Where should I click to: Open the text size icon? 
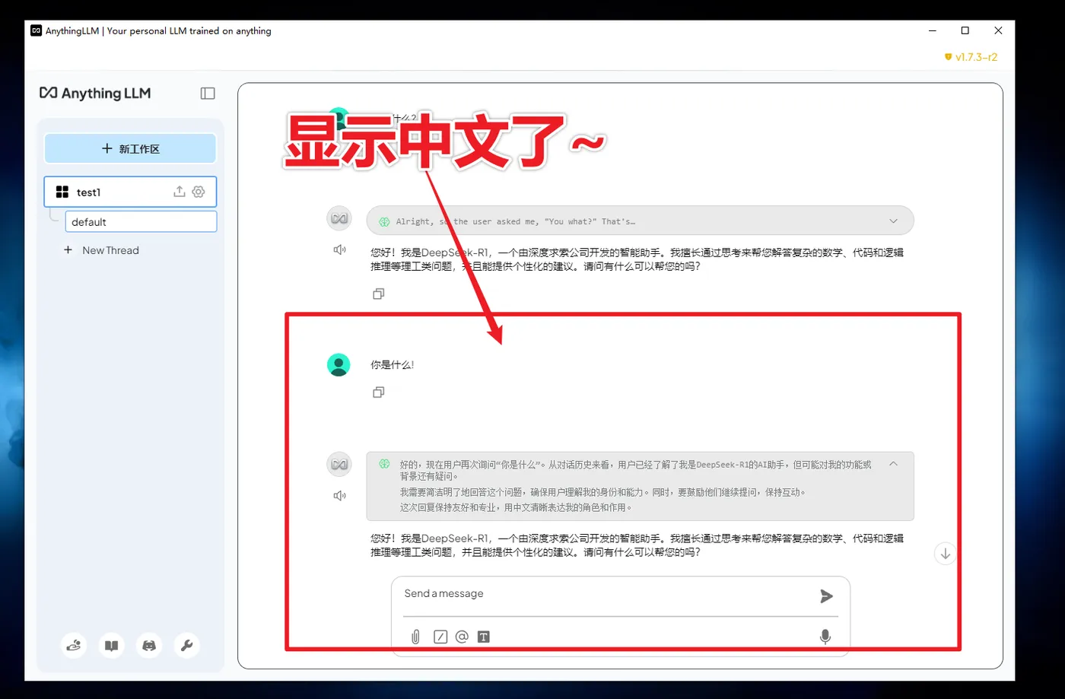click(483, 637)
